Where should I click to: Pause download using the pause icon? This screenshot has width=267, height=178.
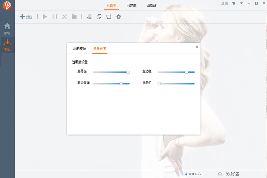tap(55, 17)
